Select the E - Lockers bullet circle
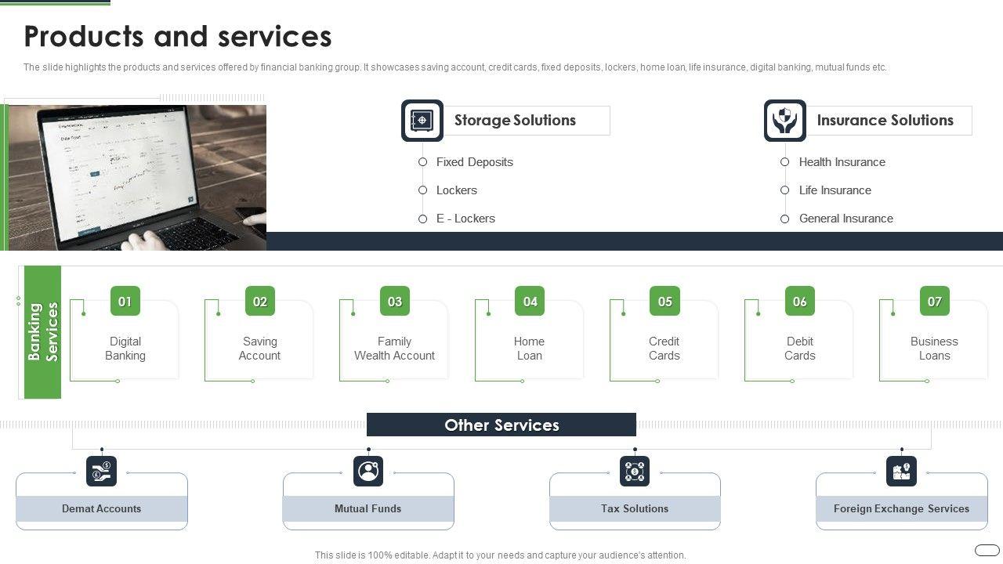1003x564 pixels. point(422,219)
